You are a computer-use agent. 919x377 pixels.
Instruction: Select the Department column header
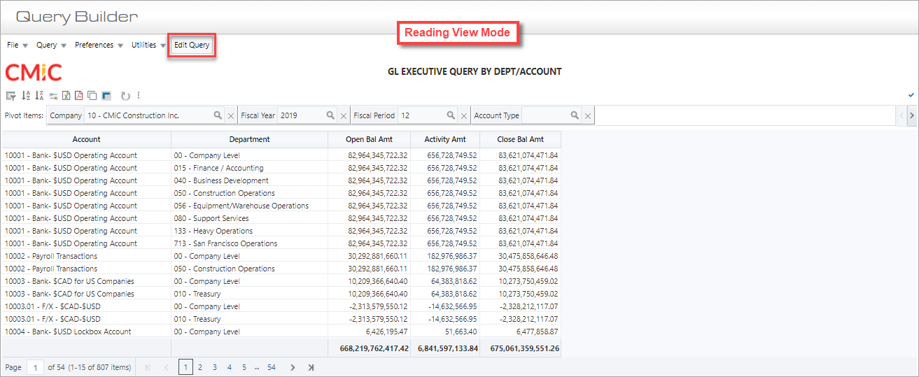tap(249, 139)
